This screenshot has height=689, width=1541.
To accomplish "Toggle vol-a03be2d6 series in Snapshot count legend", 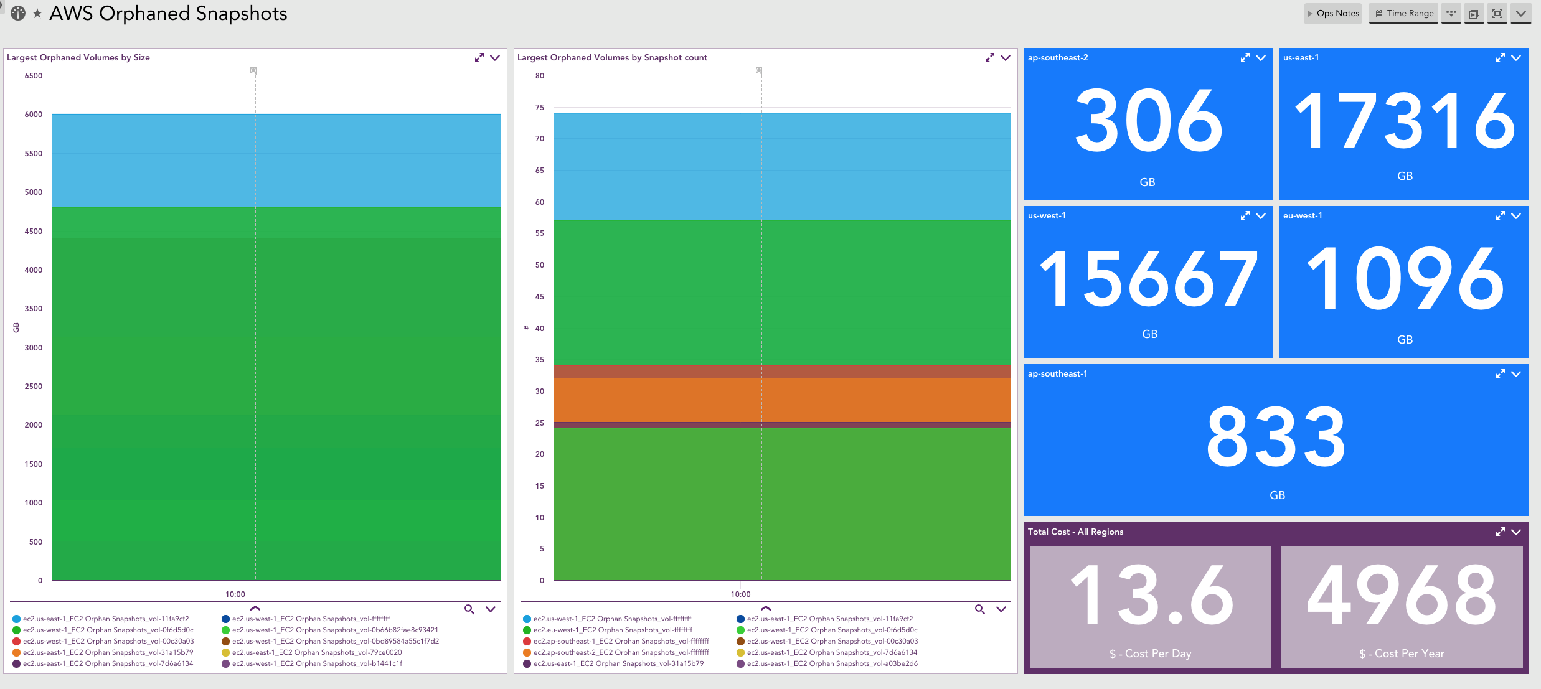I will [827, 663].
